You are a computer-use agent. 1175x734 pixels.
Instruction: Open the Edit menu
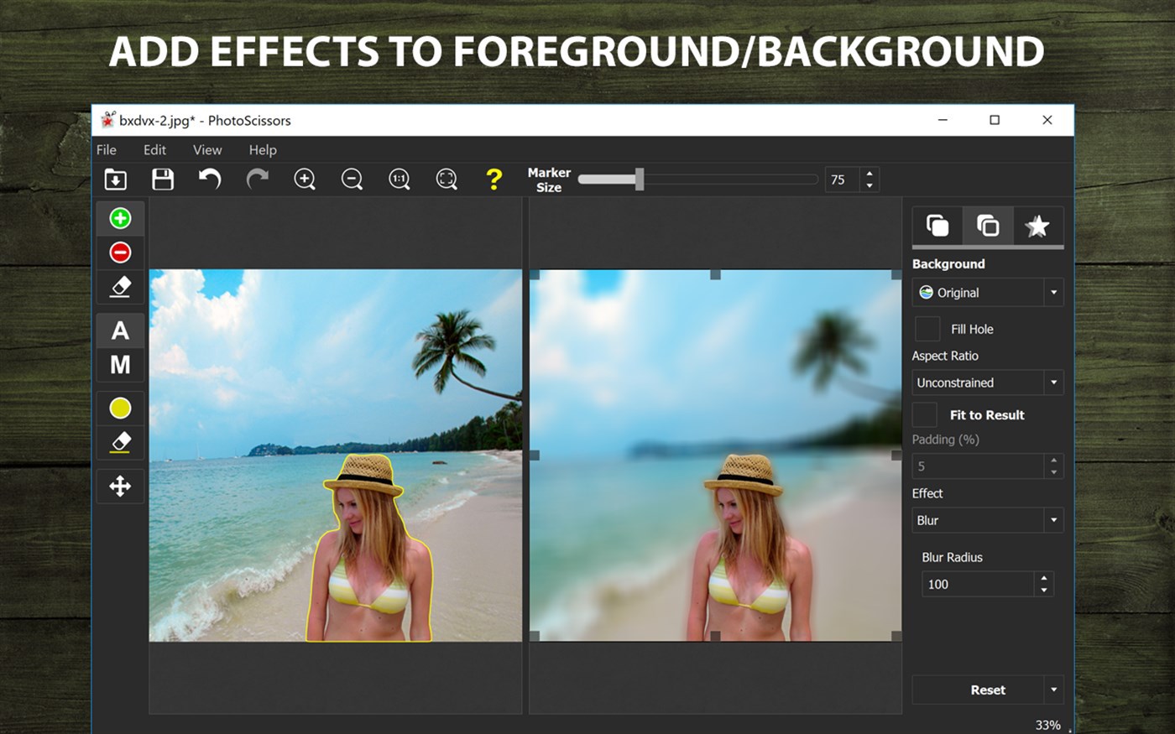(154, 149)
